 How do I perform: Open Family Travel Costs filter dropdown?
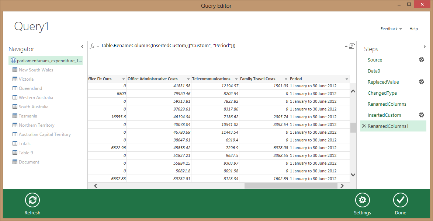coord(285,79)
